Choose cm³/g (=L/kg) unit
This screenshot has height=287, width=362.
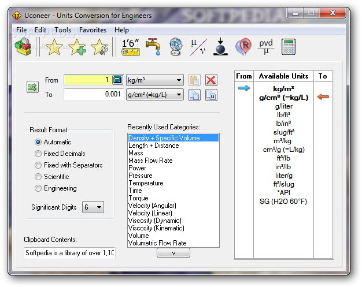pyautogui.click(x=284, y=150)
